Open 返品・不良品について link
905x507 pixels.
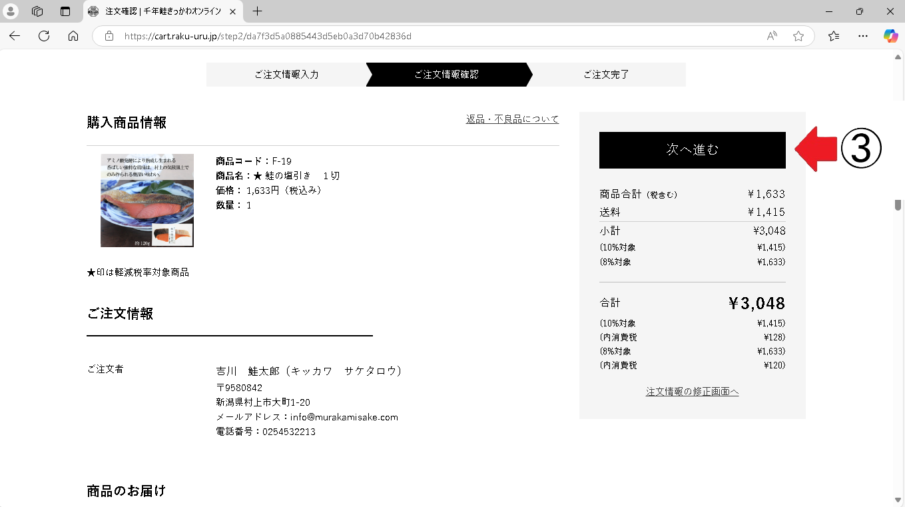[512, 119]
